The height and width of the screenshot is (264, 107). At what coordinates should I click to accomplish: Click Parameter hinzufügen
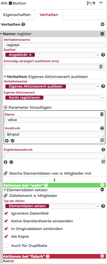coord(28,107)
